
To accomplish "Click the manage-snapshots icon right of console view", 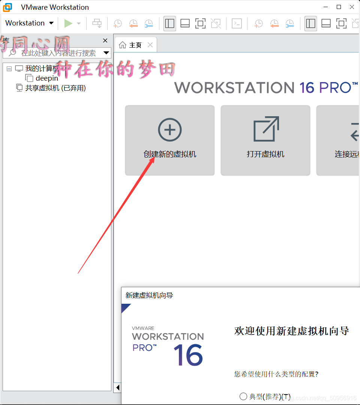I will point(290,24).
